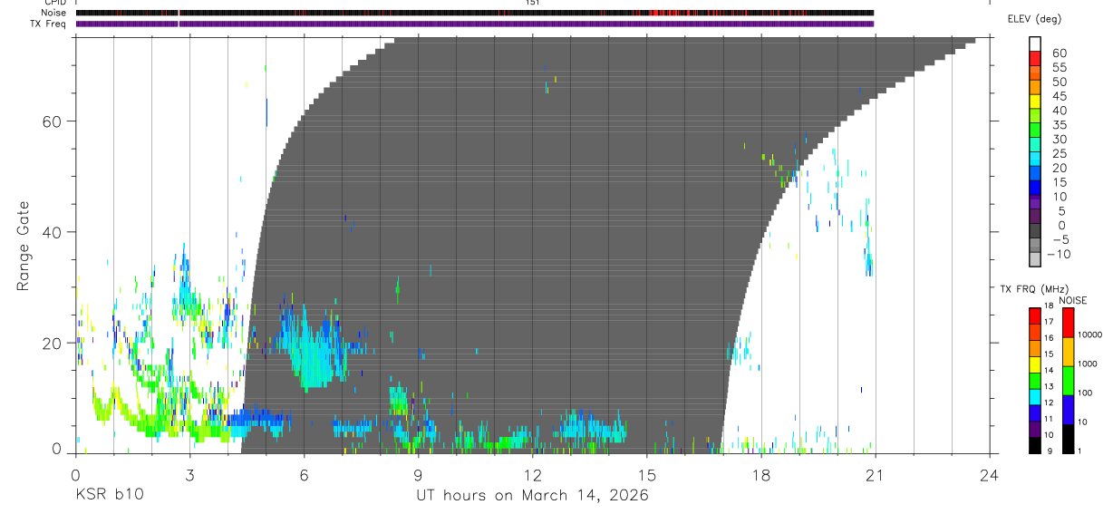The width and height of the screenshot is (1113, 514).
Task: Click the '-10' label on ELEV scale
Action: 1057,254
